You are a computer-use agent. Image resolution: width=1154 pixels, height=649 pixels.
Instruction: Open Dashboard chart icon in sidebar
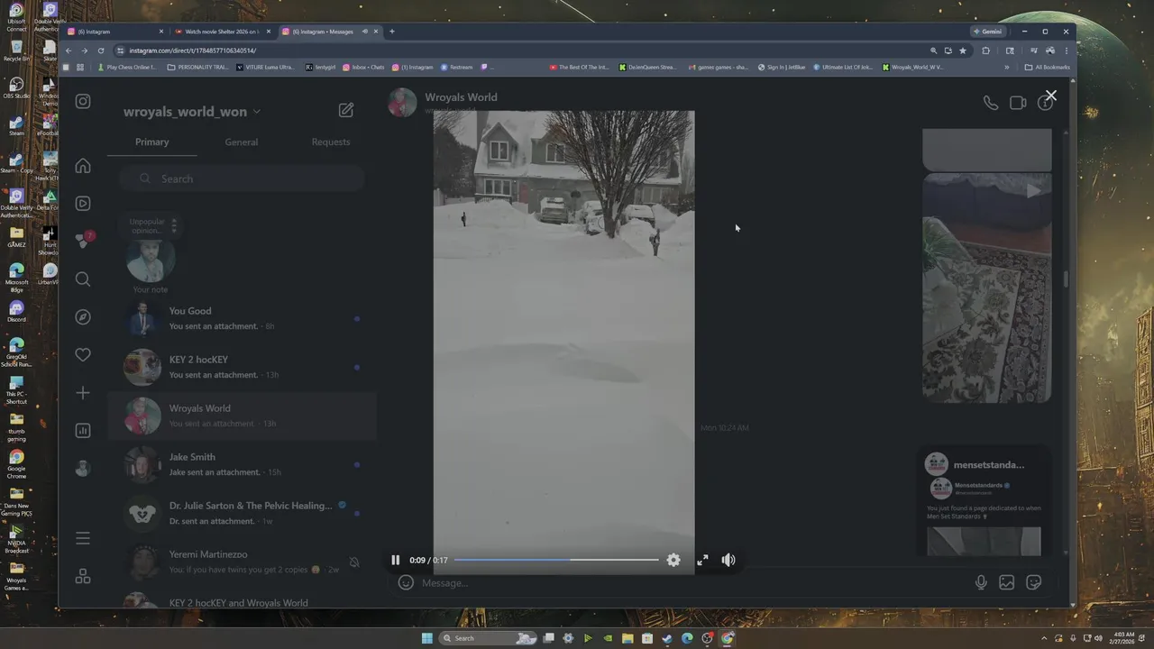(x=83, y=431)
